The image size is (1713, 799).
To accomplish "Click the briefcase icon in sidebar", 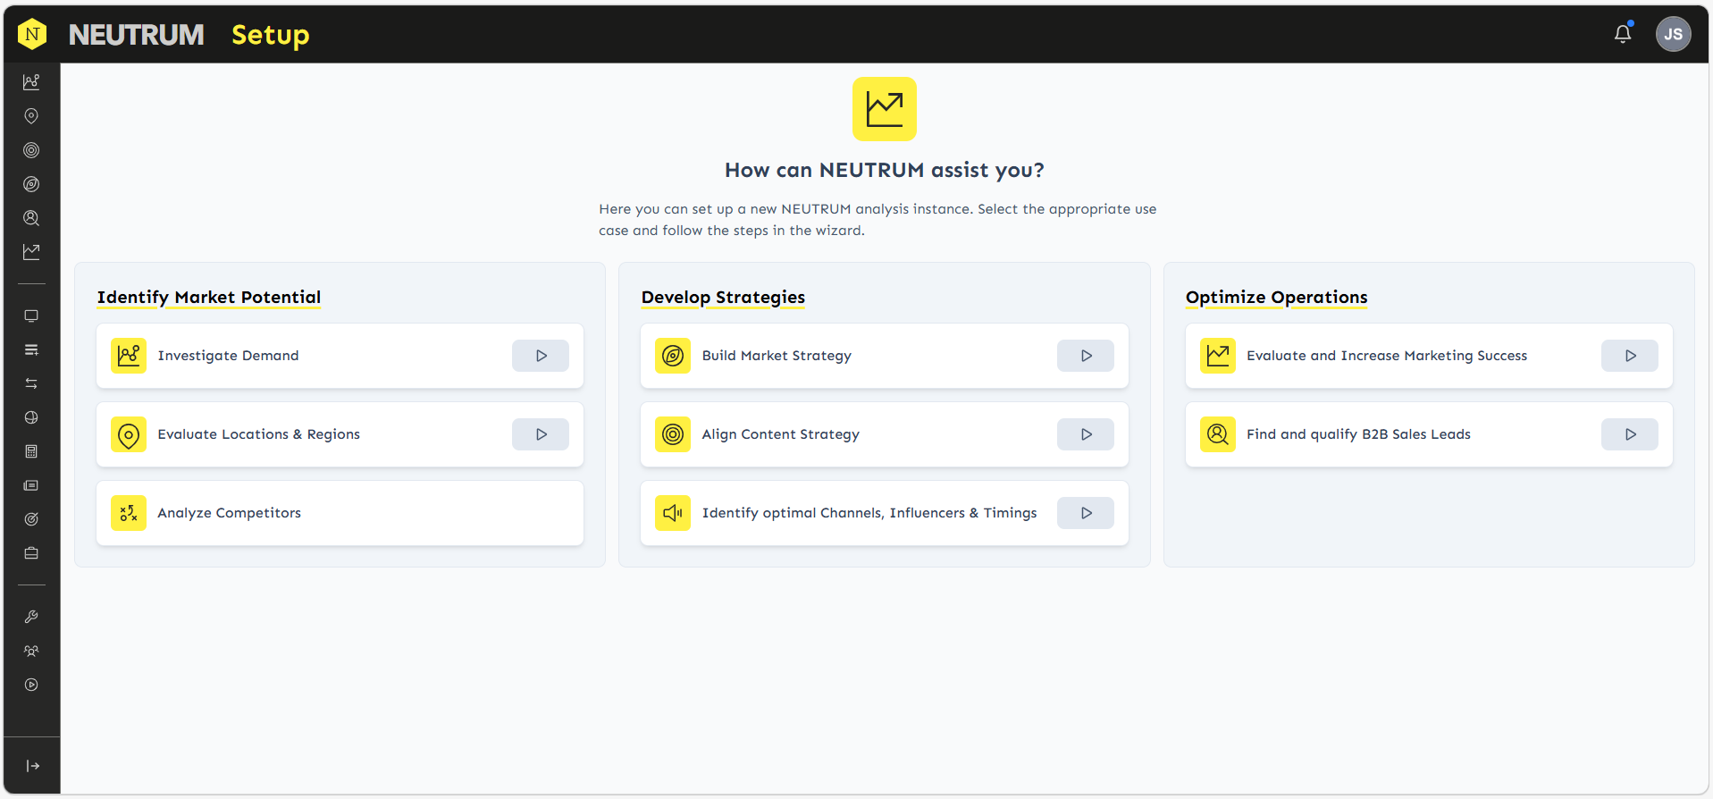I will coord(31,553).
